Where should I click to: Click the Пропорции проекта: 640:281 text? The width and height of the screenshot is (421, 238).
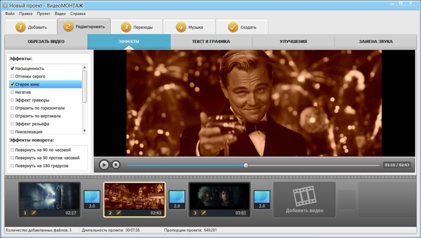coord(191,230)
